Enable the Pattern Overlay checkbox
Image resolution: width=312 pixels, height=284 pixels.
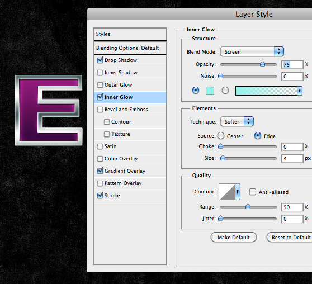[x=100, y=183]
